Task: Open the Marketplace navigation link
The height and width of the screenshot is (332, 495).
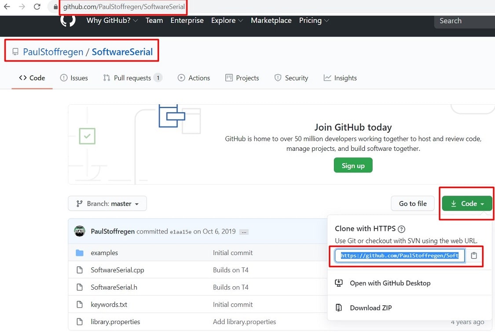Action: click(x=271, y=21)
